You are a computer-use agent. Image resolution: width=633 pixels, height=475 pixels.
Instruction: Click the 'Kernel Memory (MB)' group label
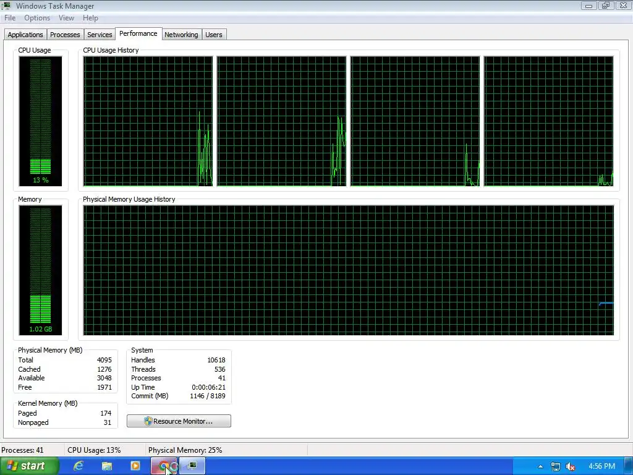click(48, 403)
